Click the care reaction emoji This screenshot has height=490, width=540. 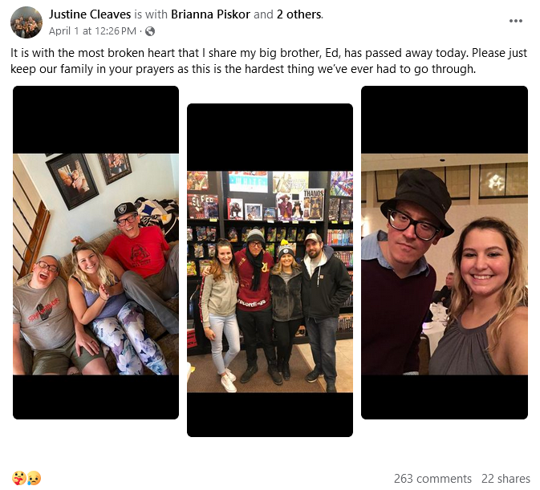tap(19, 478)
